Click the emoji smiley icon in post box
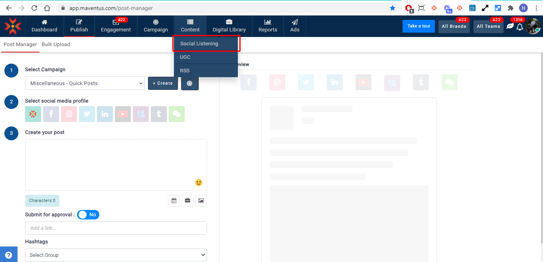The height and width of the screenshot is (262, 543). tap(199, 182)
